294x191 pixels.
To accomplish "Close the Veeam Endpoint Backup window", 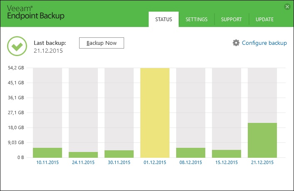I will tap(287, 7).
